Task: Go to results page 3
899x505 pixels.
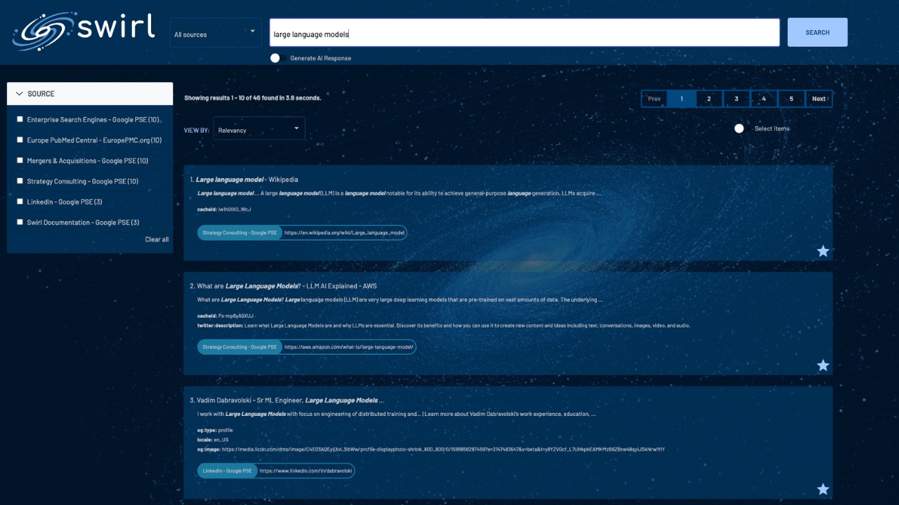Action: (x=736, y=99)
